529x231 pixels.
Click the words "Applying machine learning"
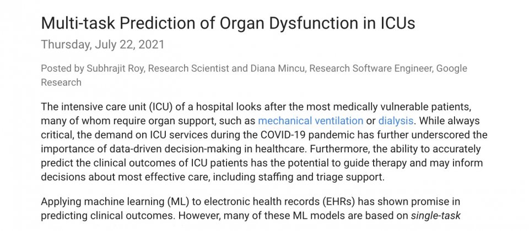pos(102,202)
